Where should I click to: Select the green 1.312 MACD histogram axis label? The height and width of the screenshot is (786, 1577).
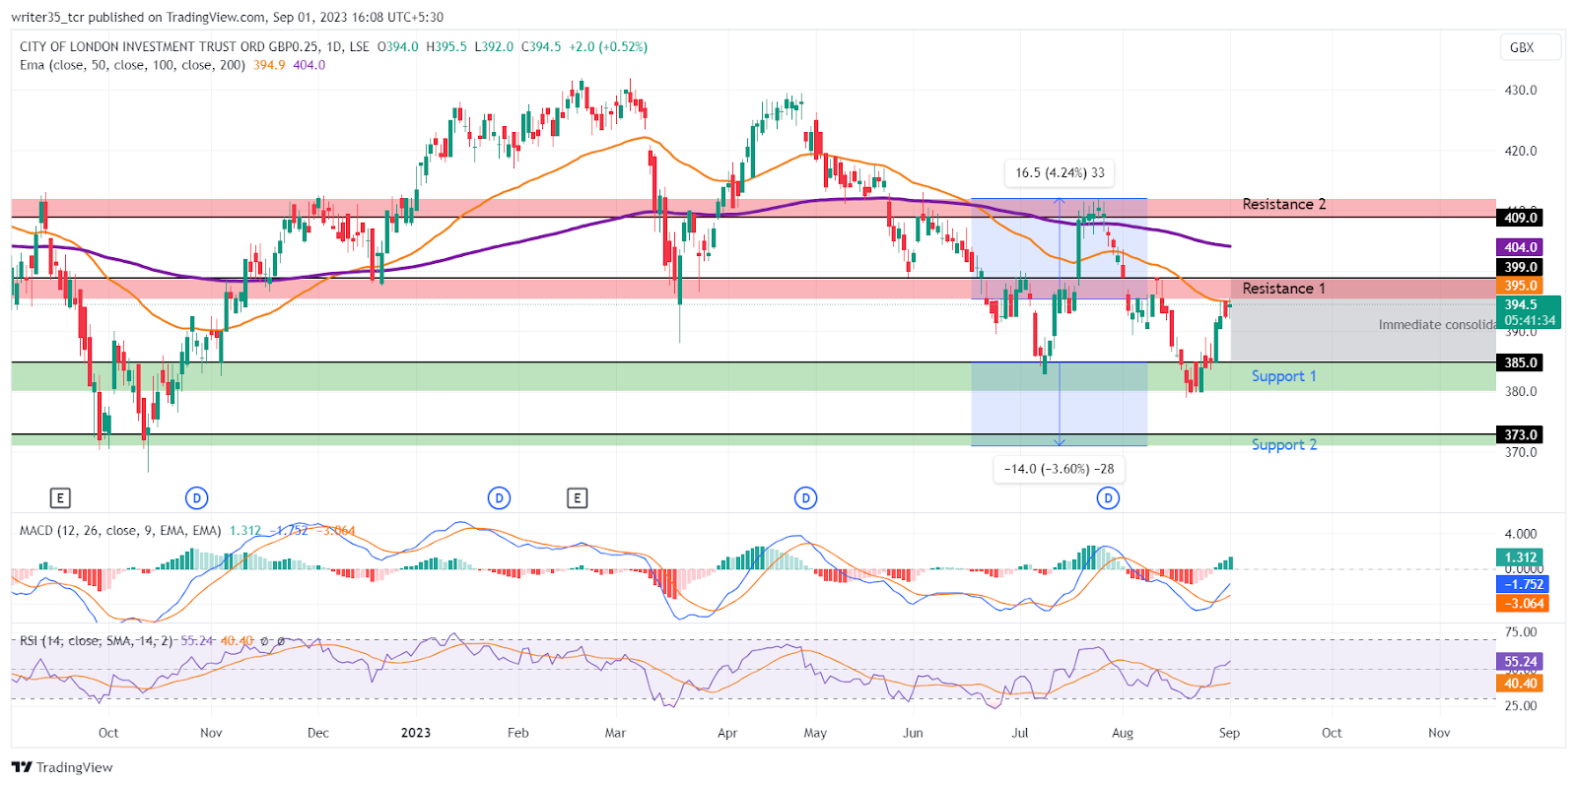click(1522, 557)
